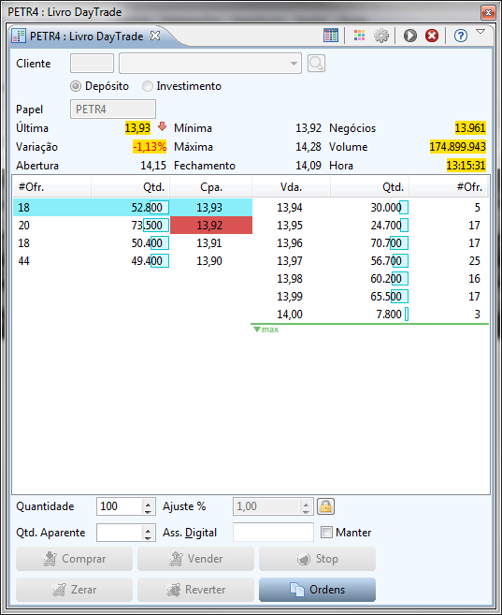The height and width of the screenshot is (615, 502).
Task: Click the client search magnifier icon
Action: pos(316,63)
